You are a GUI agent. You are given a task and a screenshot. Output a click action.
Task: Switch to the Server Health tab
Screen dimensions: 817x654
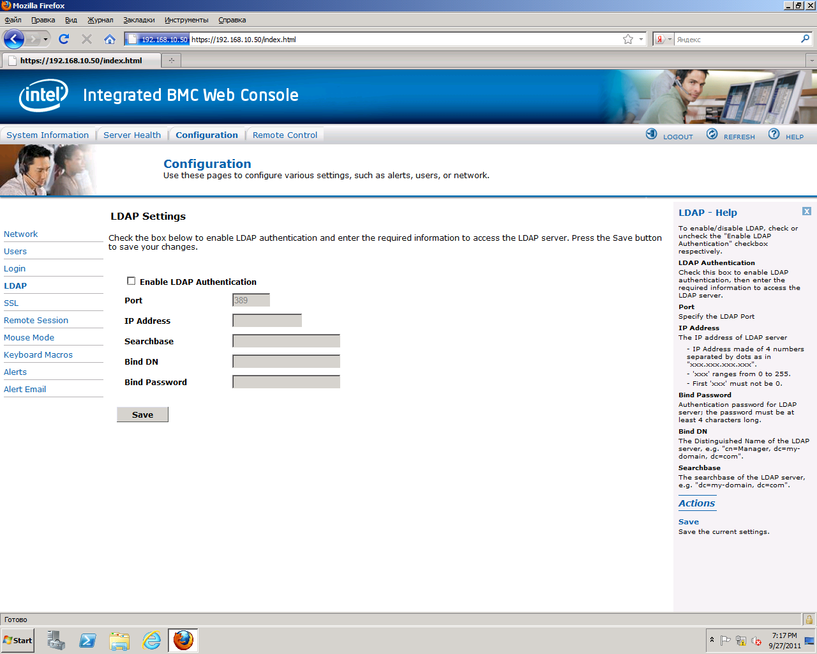pyautogui.click(x=132, y=135)
